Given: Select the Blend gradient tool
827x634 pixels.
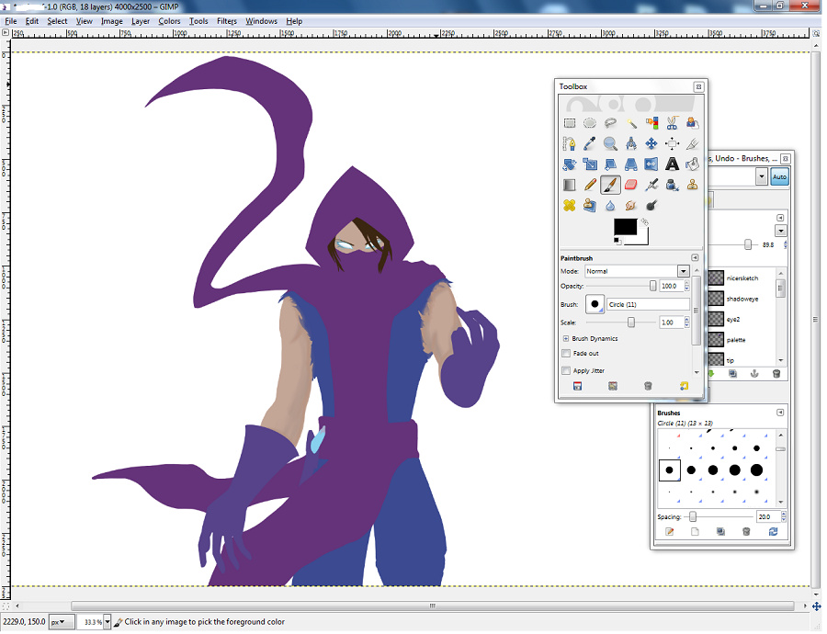Looking at the screenshot, I should [570, 185].
